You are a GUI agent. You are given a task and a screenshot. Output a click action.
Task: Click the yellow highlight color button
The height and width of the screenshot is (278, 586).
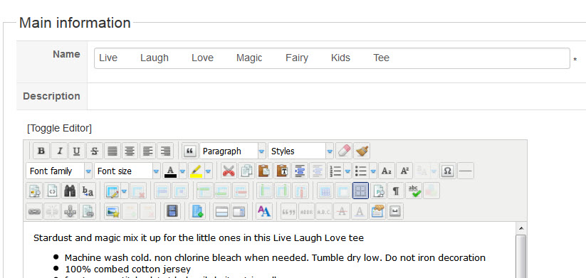[x=197, y=171]
